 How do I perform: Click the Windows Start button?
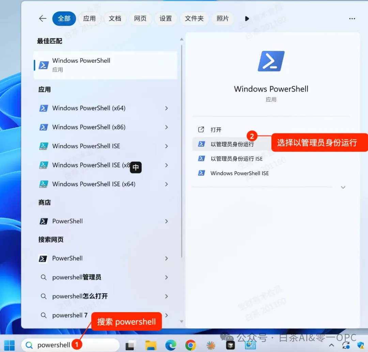[x=10, y=345]
